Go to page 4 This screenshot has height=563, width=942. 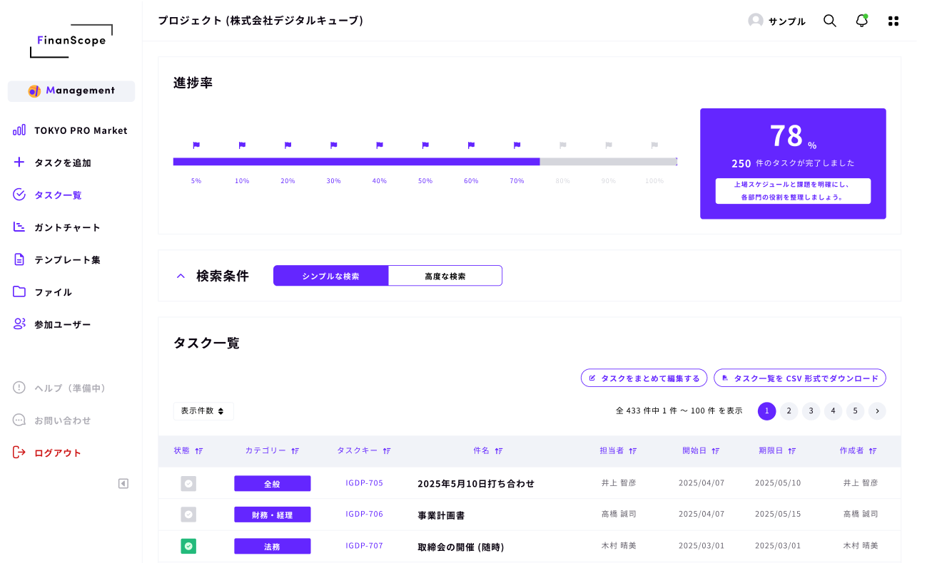833,411
